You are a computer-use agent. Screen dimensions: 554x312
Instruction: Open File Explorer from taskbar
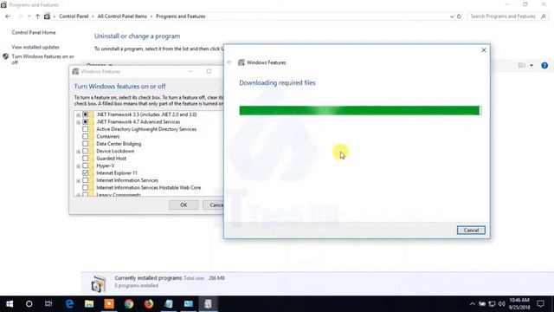click(x=89, y=304)
